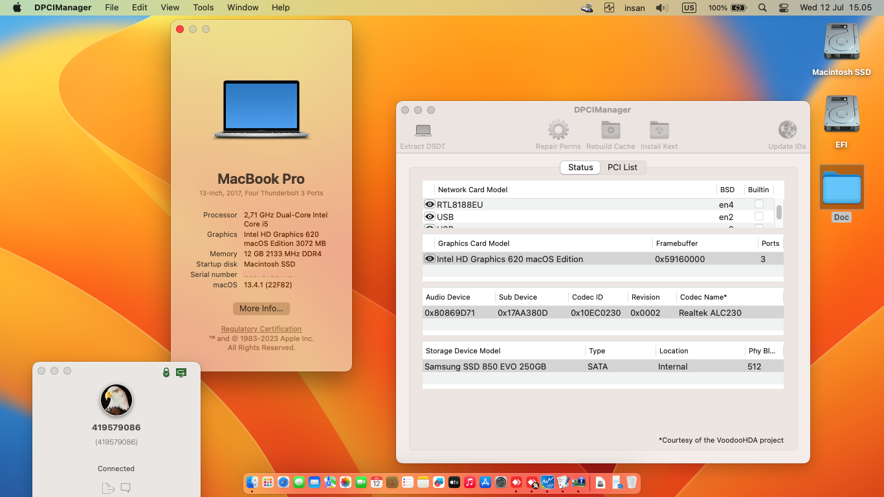Open Maps from the Dock
The image size is (884, 497).
click(330, 482)
